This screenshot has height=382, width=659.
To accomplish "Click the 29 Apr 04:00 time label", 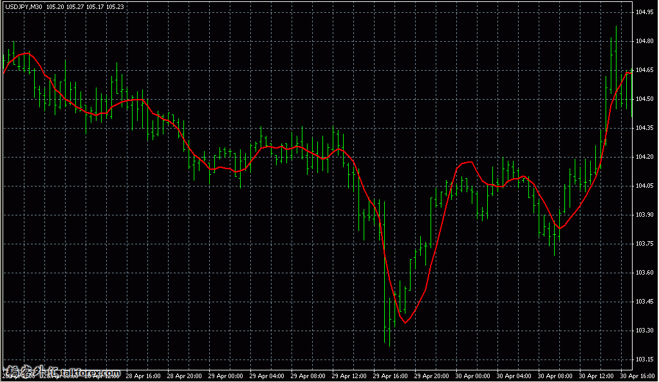I will (x=267, y=376).
